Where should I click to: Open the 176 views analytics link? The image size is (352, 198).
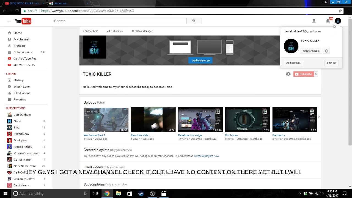[115, 31]
